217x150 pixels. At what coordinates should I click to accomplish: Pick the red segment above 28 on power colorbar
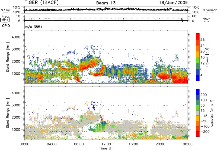pyautogui.click(x=198, y=36)
